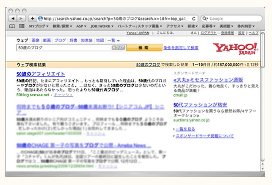Click the Google search magnifier icon
272x185 pixels.
(x=205, y=18)
